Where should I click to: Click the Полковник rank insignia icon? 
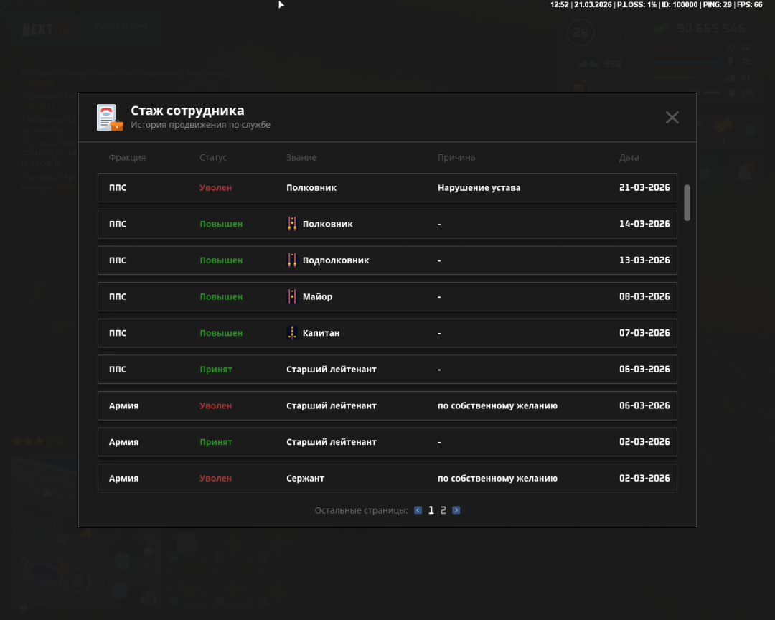(292, 224)
